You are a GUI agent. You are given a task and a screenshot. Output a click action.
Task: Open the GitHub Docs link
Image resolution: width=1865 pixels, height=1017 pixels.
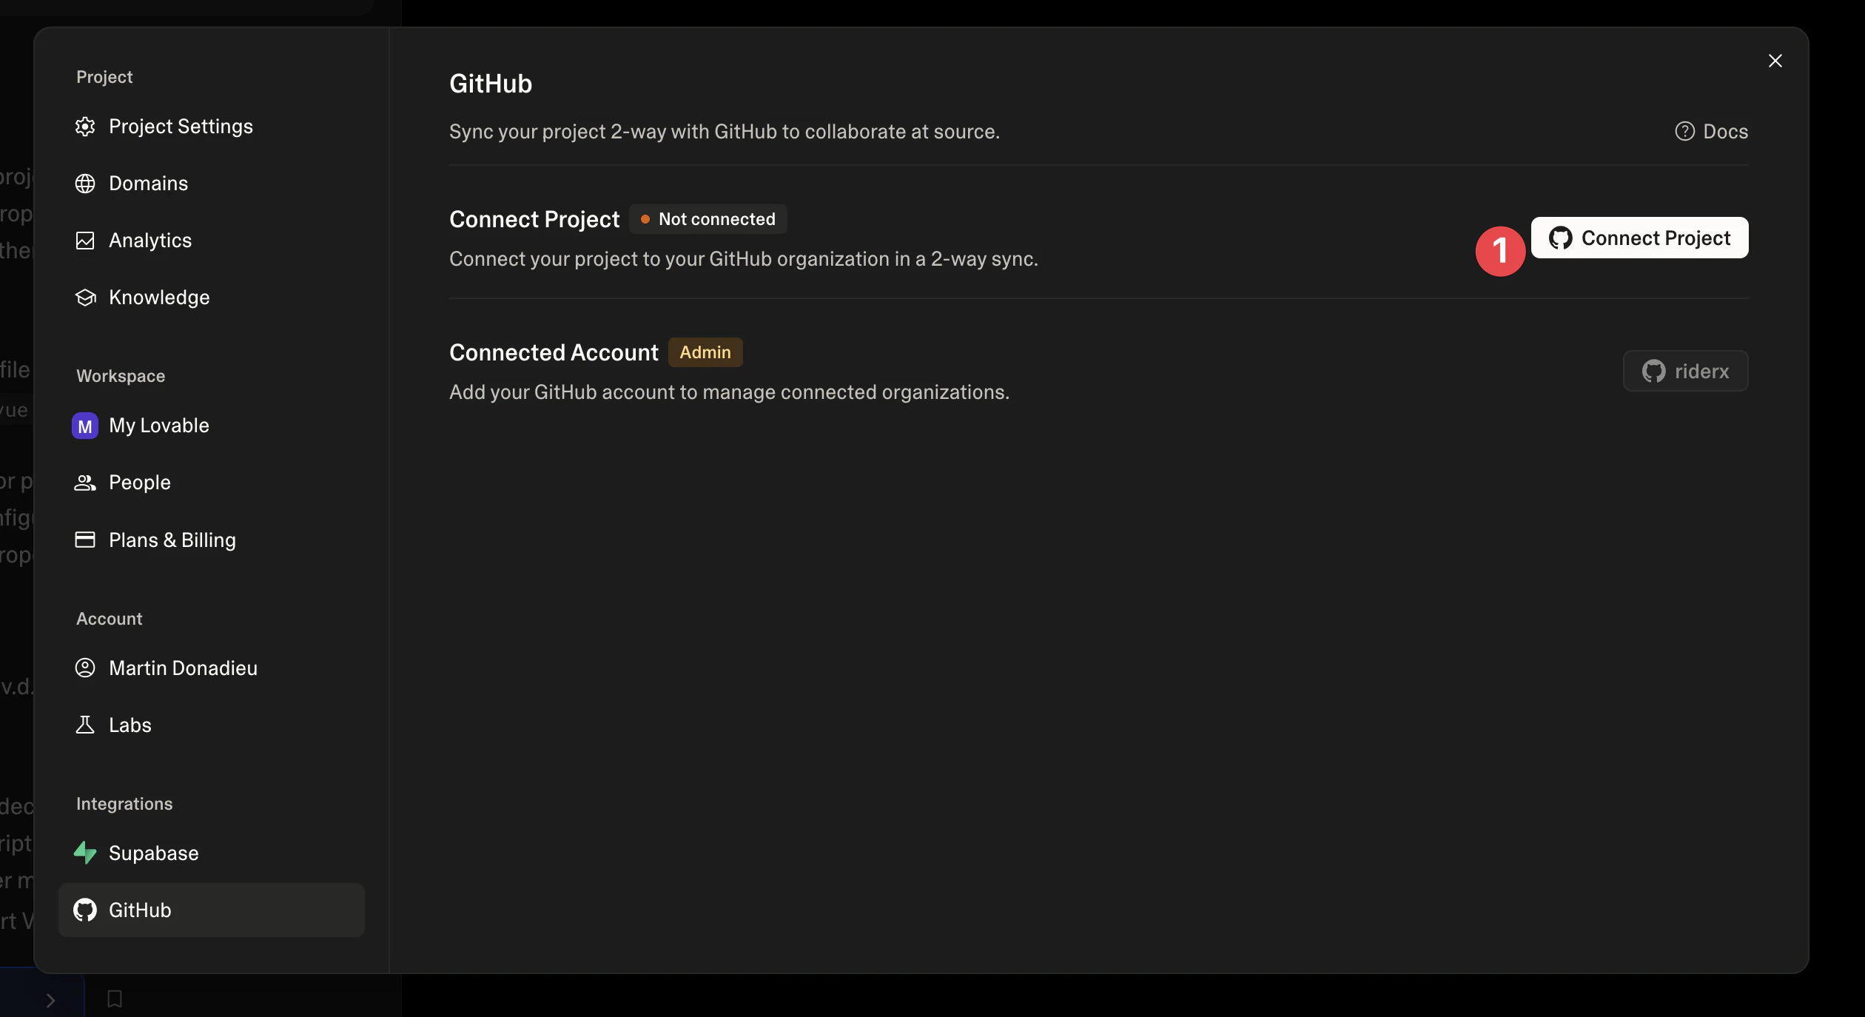click(1711, 131)
